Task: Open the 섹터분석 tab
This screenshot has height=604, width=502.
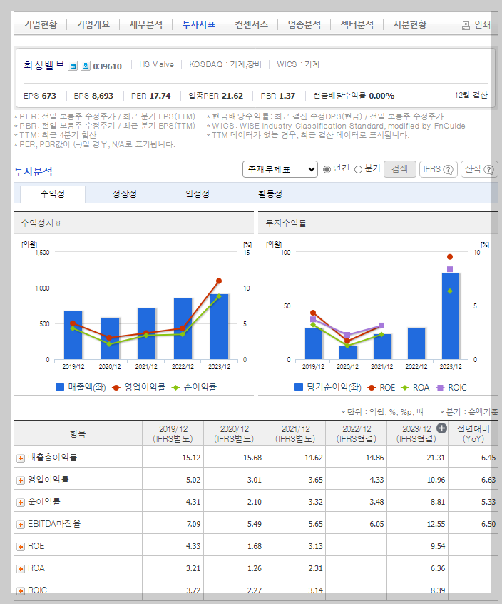Action: tap(357, 24)
